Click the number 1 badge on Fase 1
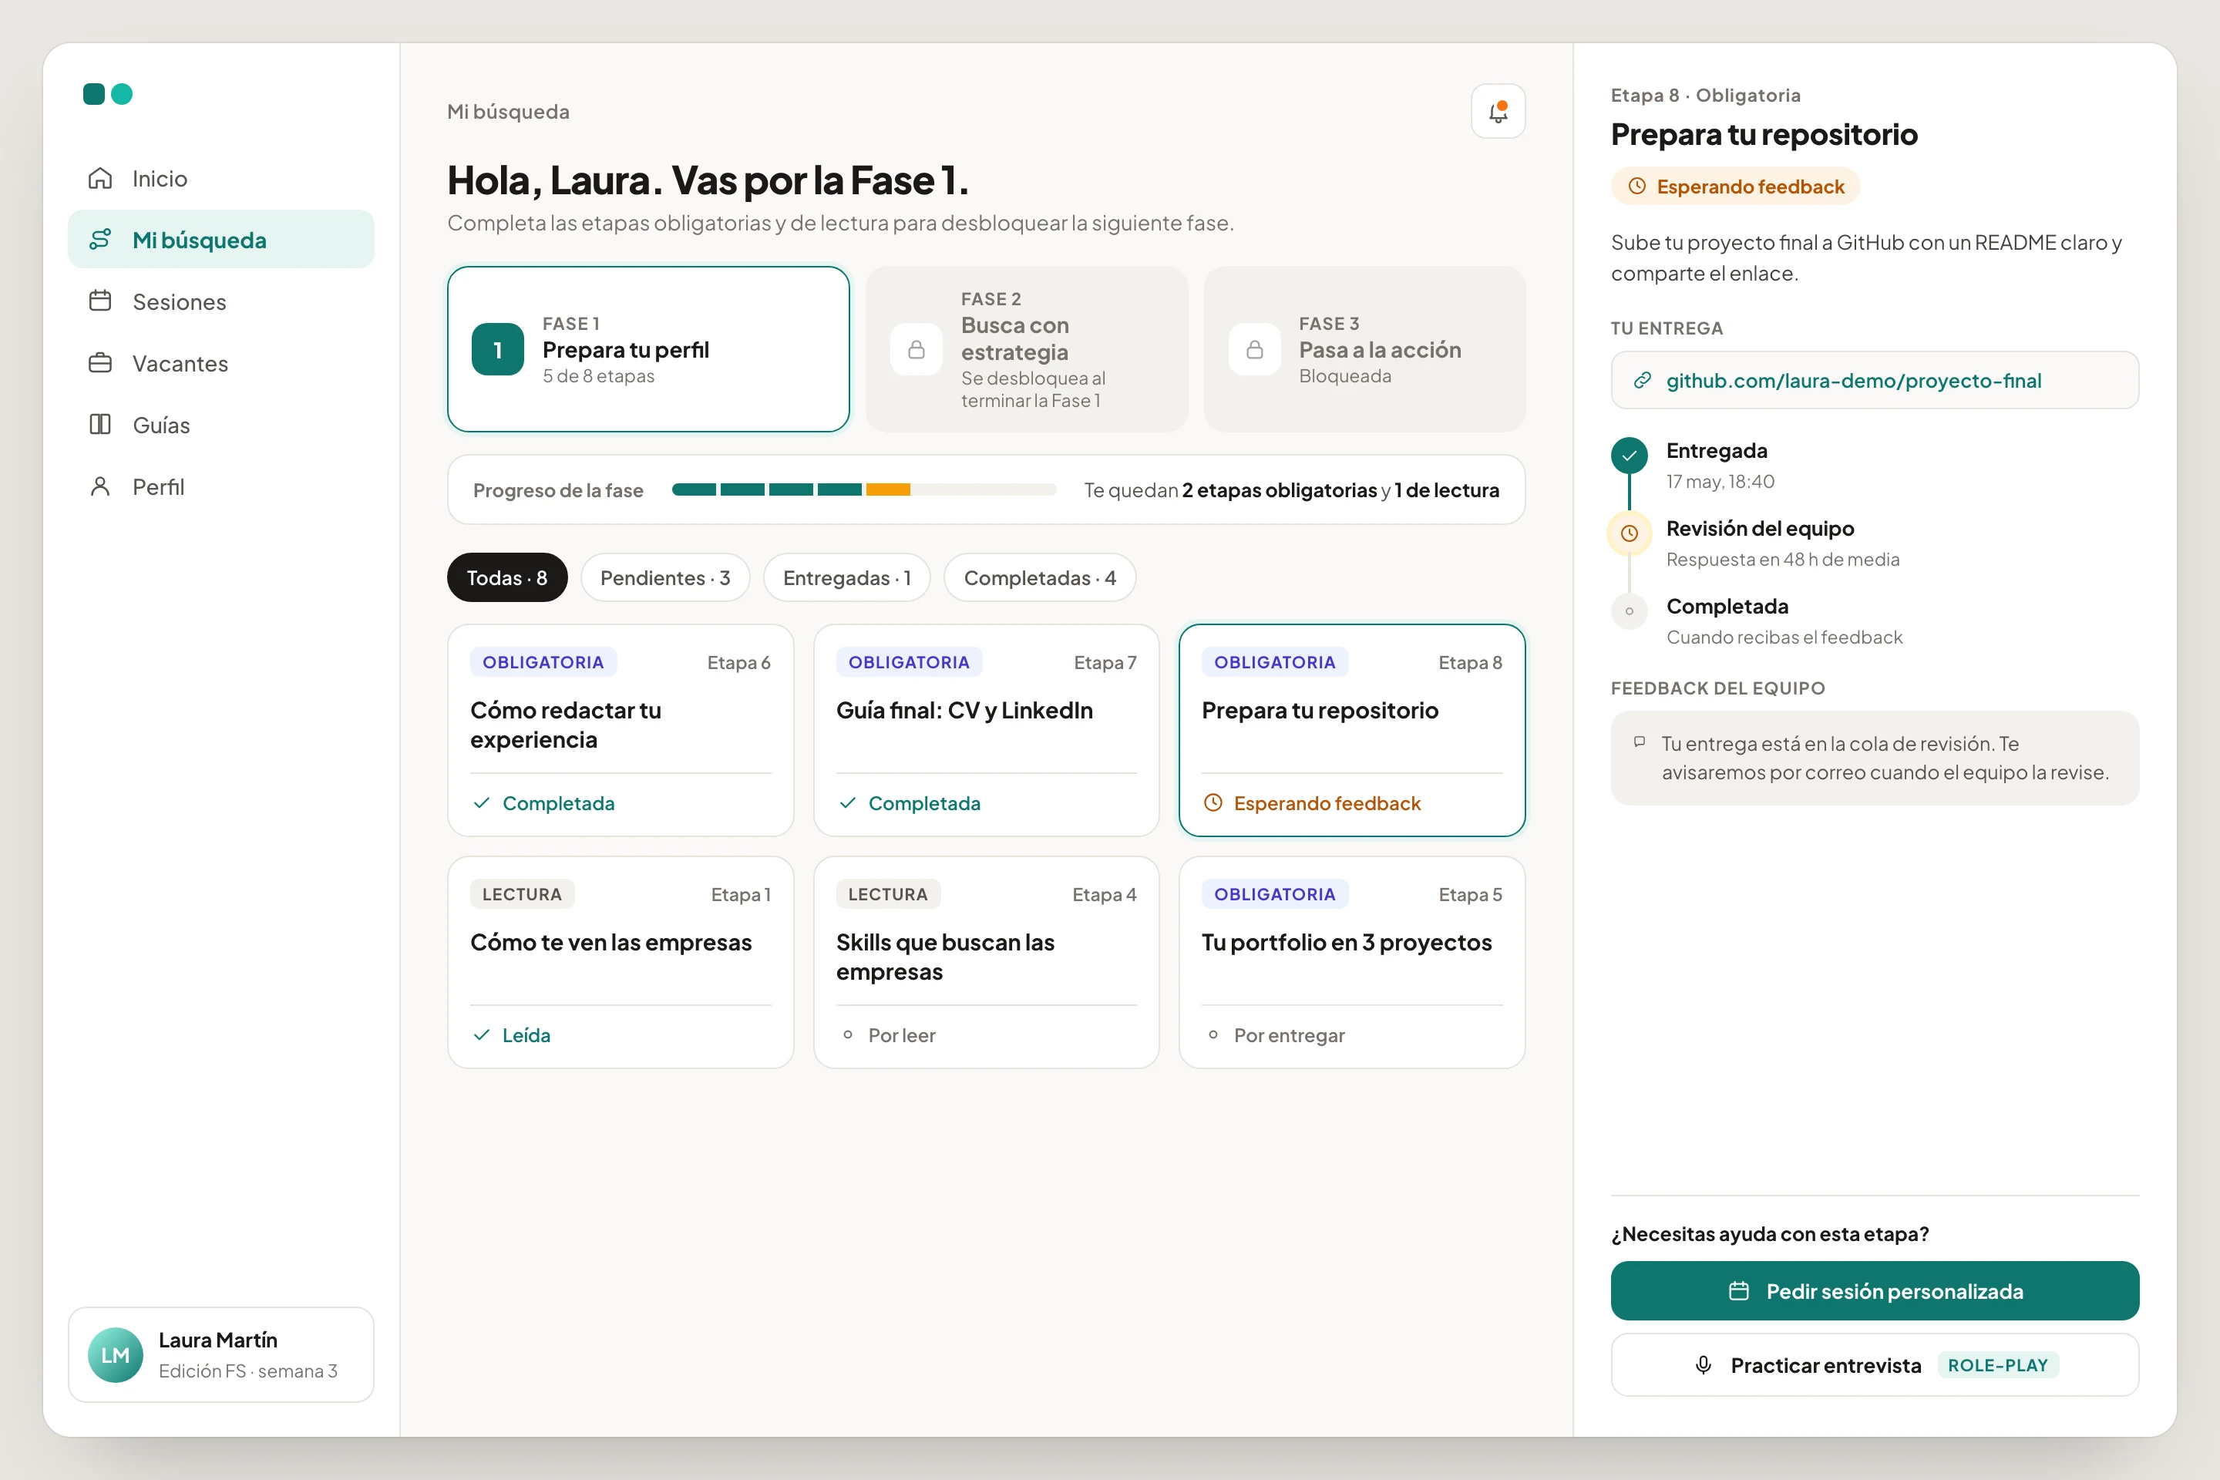Screen dimensions: 2220x1480 tap(497, 350)
